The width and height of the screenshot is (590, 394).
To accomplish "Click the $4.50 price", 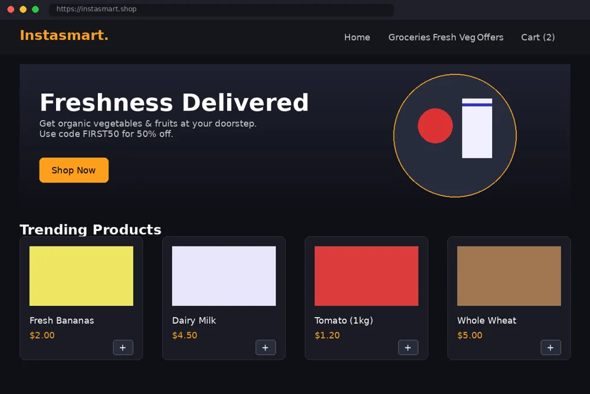I will pos(185,336).
